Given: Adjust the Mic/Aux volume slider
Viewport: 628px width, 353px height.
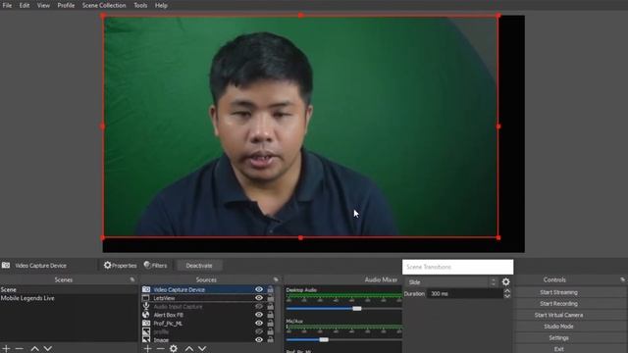Looking at the screenshot, I should 324,340.
